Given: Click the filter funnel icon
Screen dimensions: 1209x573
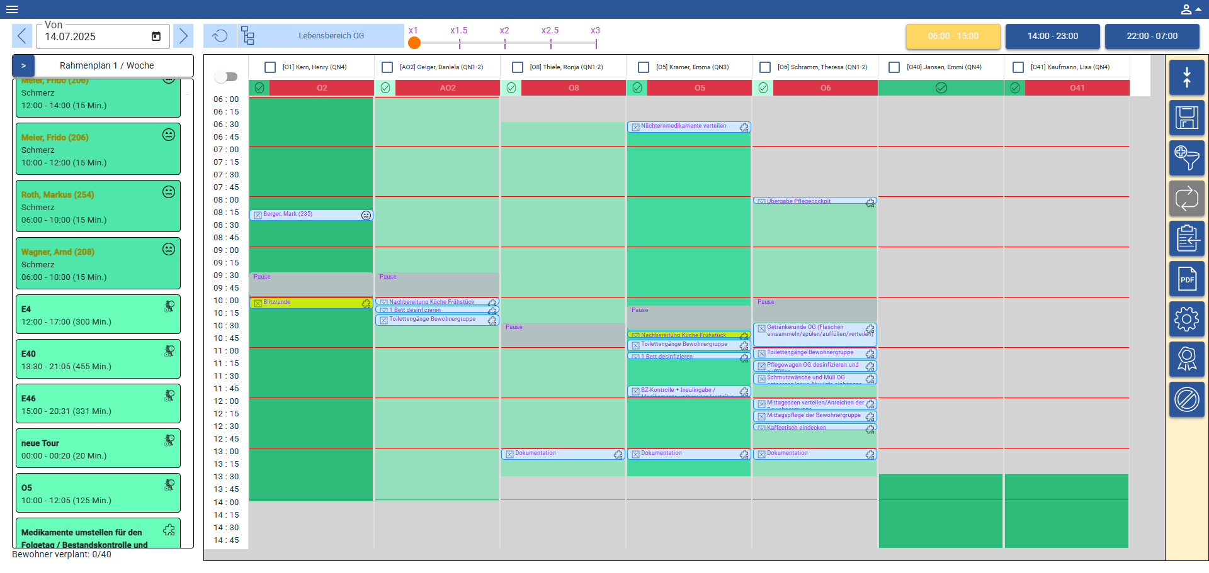Looking at the screenshot, I should tap(1186, 158).
